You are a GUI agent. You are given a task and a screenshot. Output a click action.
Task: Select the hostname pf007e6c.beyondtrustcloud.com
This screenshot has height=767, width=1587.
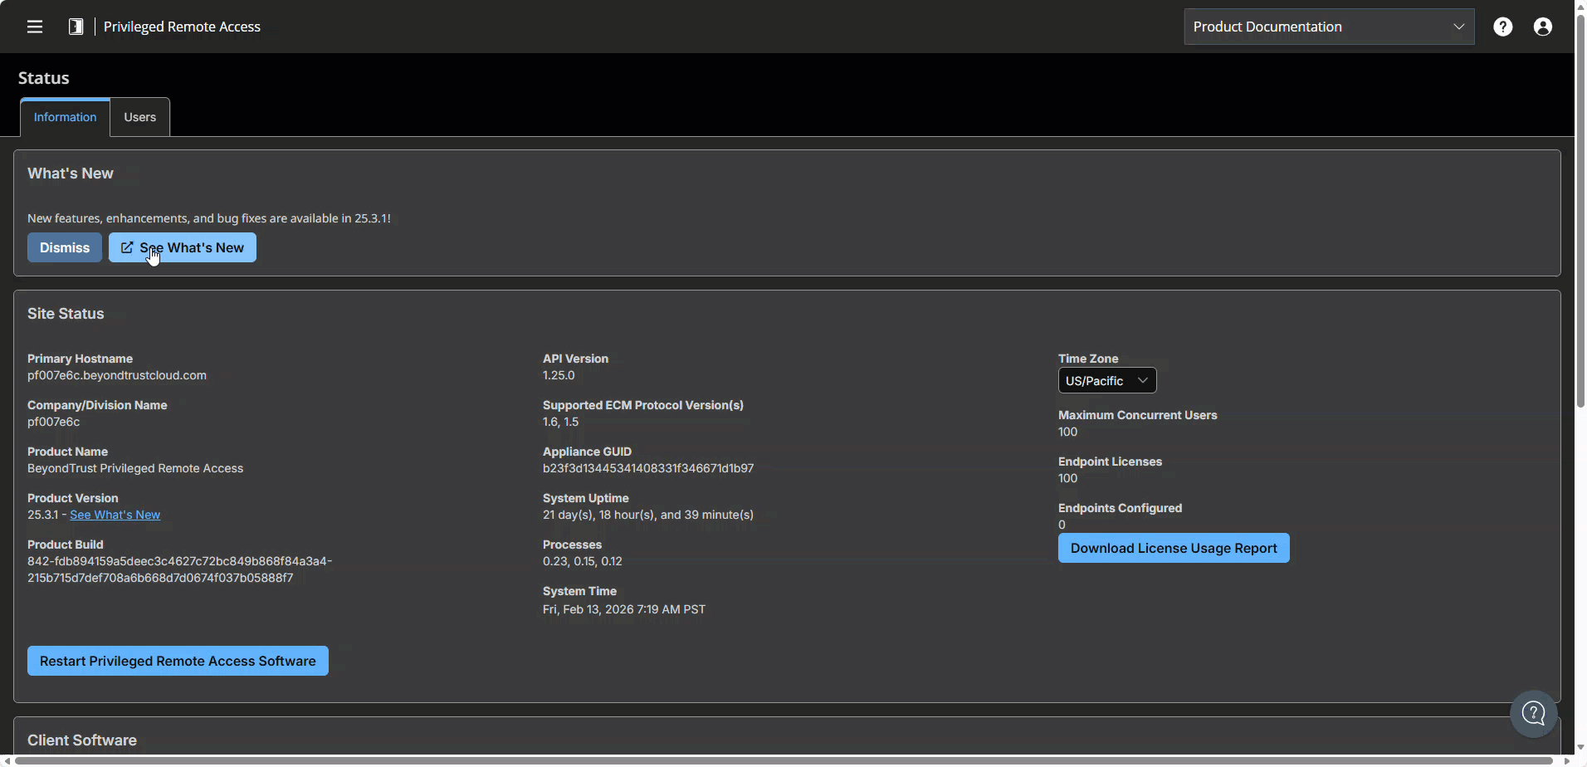pos(117,375)
